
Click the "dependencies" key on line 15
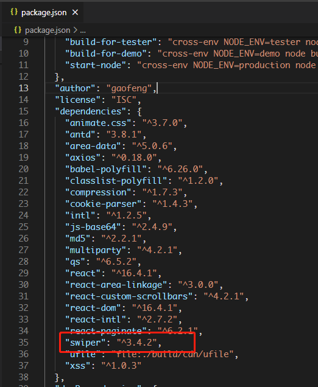tap(90, 111)
